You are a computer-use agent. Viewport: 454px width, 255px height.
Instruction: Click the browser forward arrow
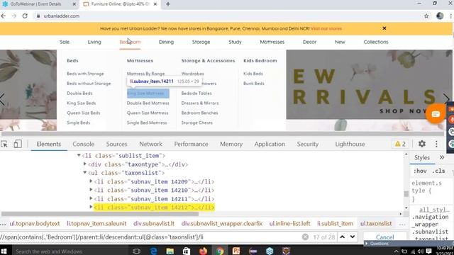tap(14, 16)
